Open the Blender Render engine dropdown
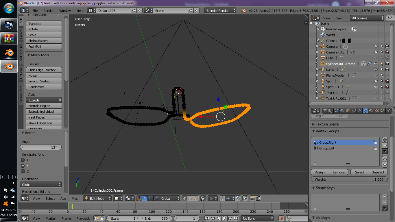Image resolution: width=395 pixels, height=222 pixels. pyautogui.click(x=220, y=10)
